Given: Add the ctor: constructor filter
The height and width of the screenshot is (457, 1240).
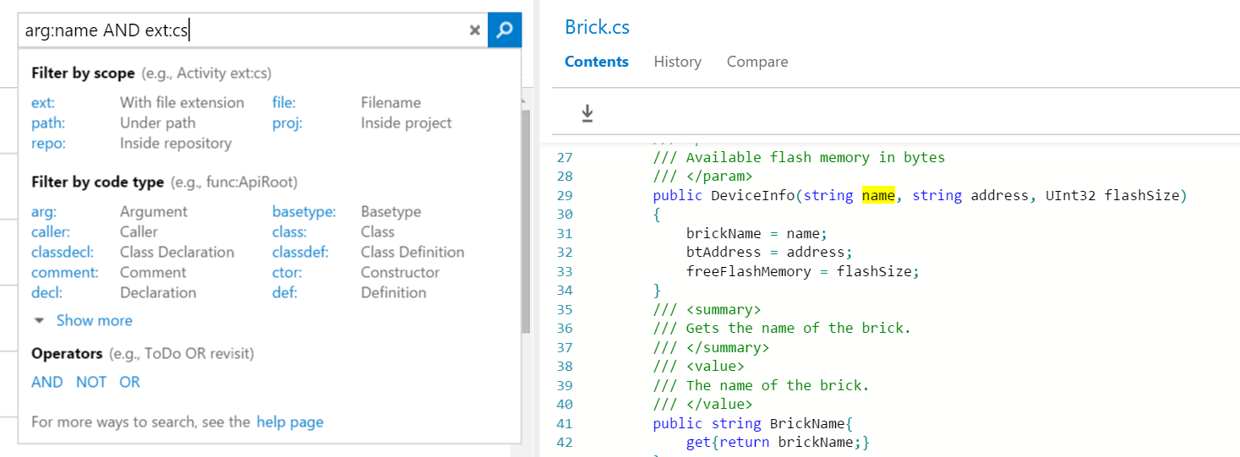Looking at the screenshot, I should 285,272.
